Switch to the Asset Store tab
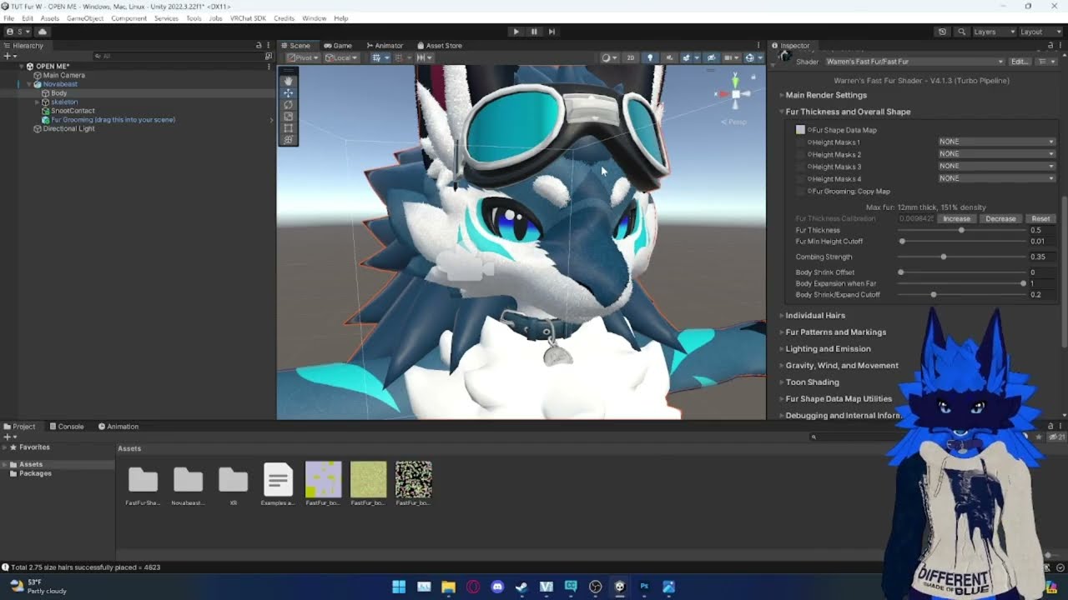 click(x=439, y=46)
